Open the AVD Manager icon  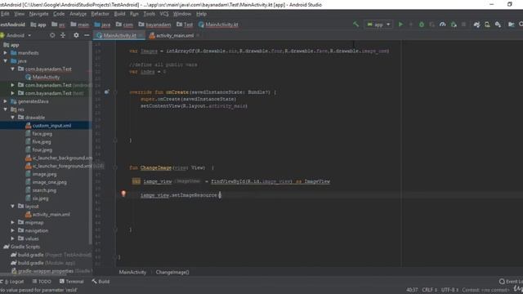tap(487, 24)
